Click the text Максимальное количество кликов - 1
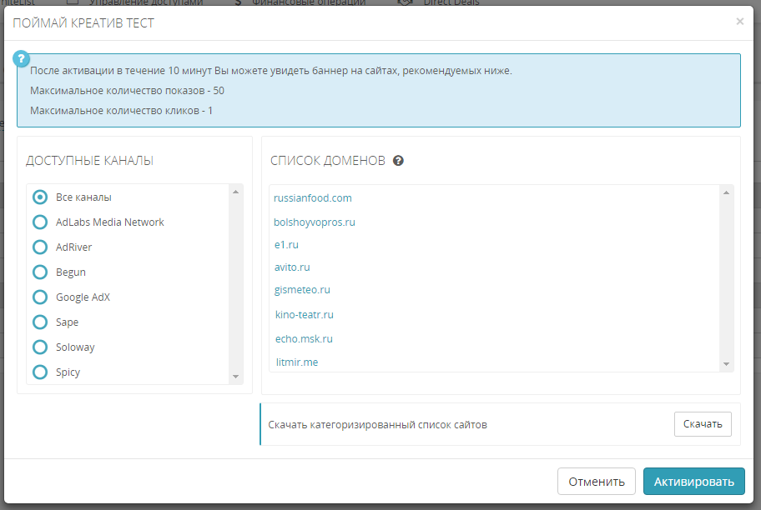Viewport: 761px width, 510px height. 121,111
